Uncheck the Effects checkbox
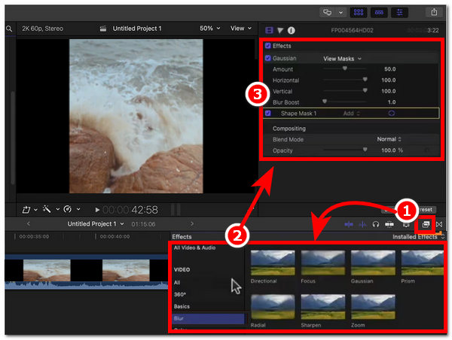The width and height of the screenshot is (452, 340). coord(268,46)
